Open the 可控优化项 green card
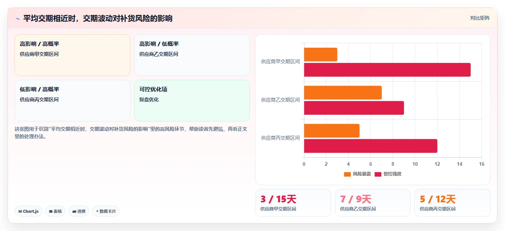The width and height of the screenshot is (505, 231). click(192, 101)
